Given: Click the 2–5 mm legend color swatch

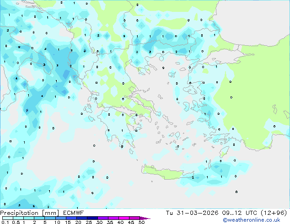Looking at the screenshot, I should pyautogui.click(x=39, y=218).
